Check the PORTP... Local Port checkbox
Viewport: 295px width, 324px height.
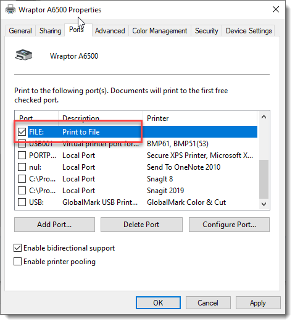pos(22,155)
